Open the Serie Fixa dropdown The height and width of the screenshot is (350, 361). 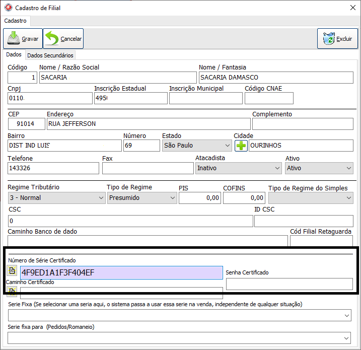click(x=179, y=315)
